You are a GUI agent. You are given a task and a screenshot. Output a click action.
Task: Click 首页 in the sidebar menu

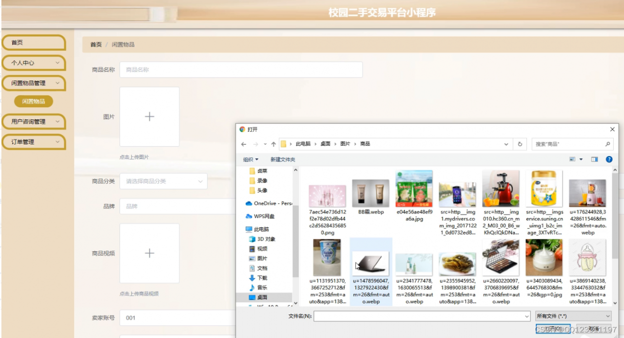click(x=34, y=42)
